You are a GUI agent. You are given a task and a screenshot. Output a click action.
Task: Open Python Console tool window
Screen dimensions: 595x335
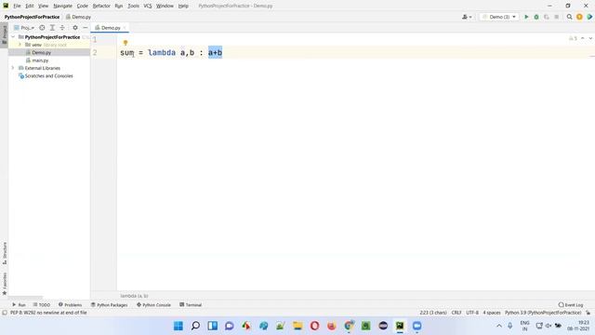coord(153,304)
